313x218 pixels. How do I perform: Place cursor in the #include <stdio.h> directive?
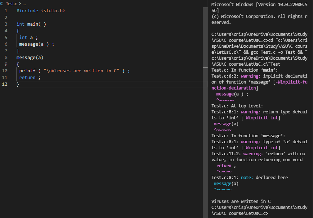click(40, 11)
